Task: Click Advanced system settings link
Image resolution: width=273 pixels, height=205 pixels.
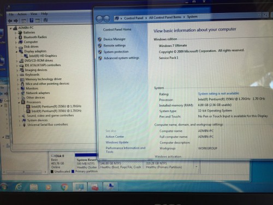Action: point(121,58)
